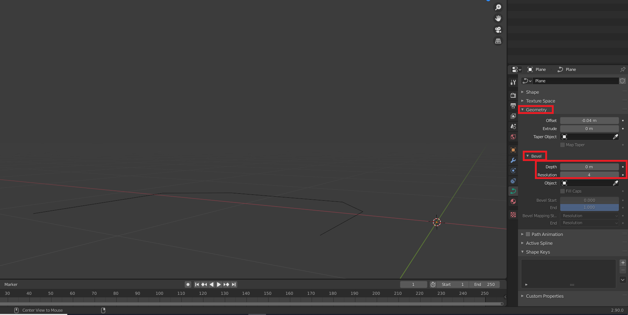The width and height of the screenshot is (628, 315).
Task: Click the Taper Object eyedropper icon
Action: click(x=615, y=137)
